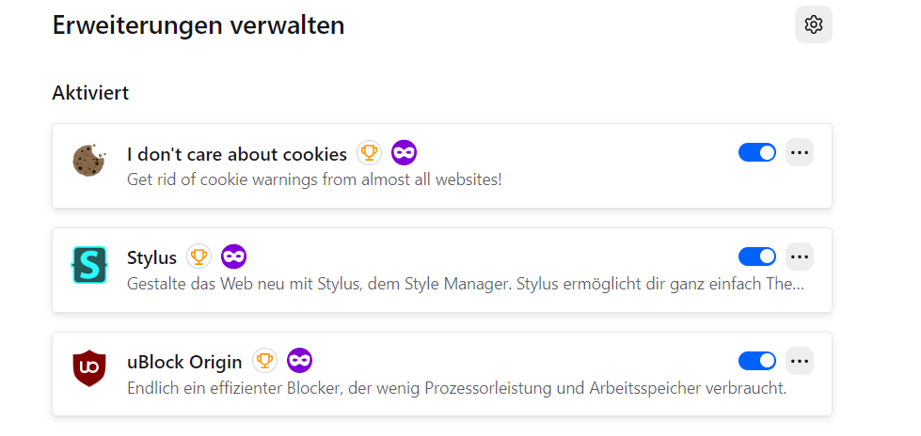921x436 pixels.
Task: Click the uBlock Origin shield icon
Action: pos(89,368)
